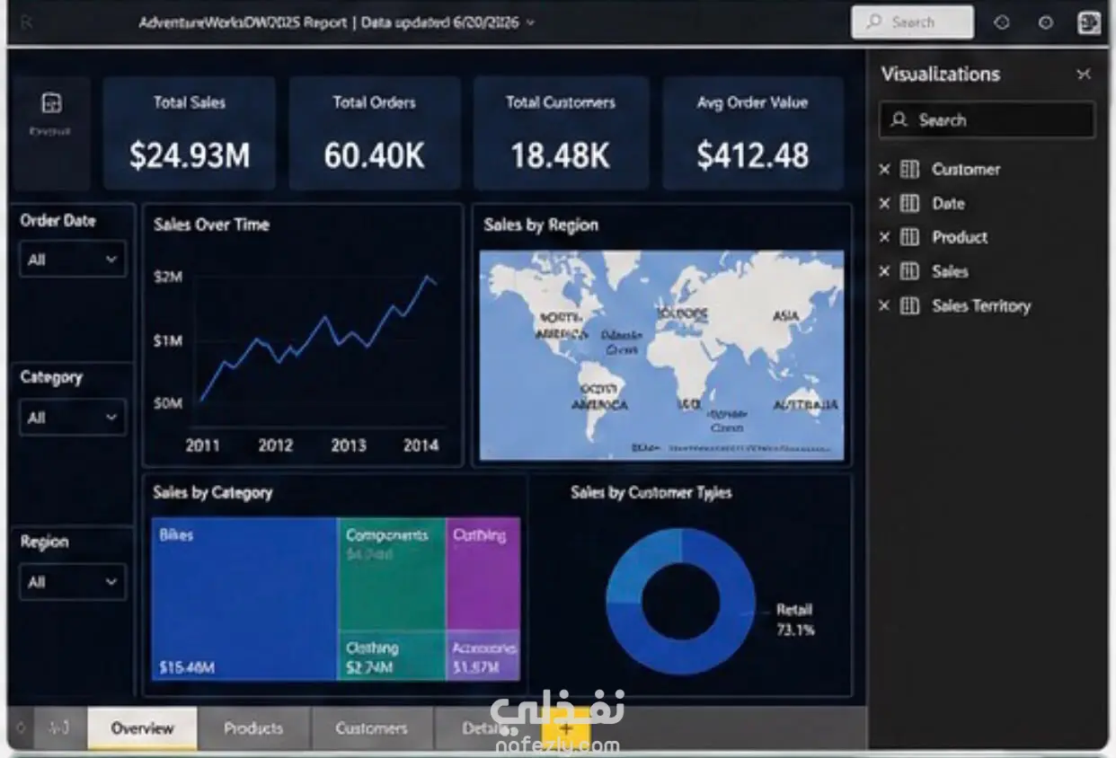Click the Sales by Customer Types title
The image size is (1116, 758).
(x=651, y=492)
